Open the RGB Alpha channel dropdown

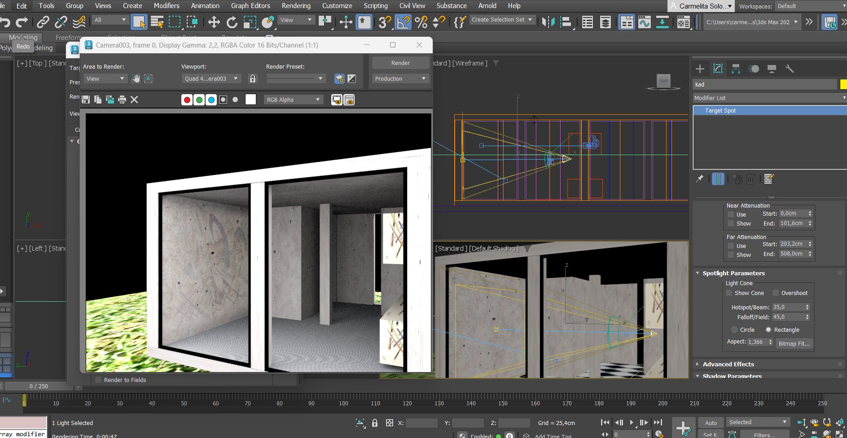pyautogui.click(x=293, y=100)
